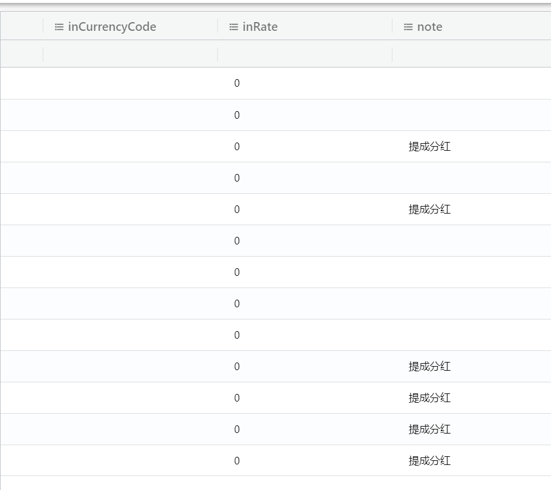This screenshot has height=490, width=551.
Task: Select the inRate cell in the first row
Action: (237, 83)
